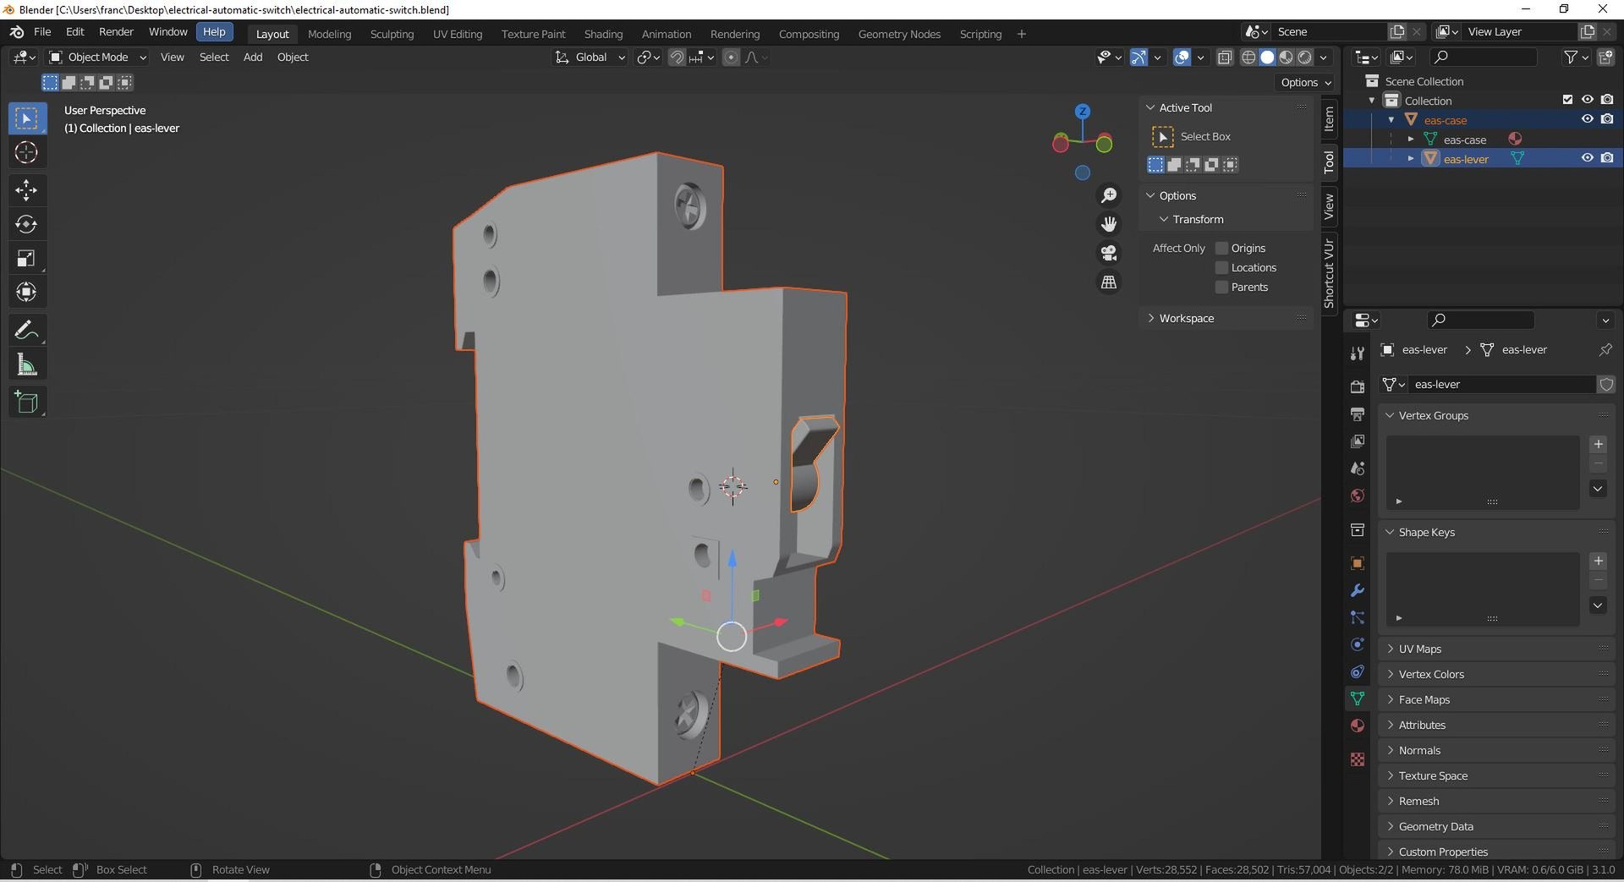Select the Measure tool
The width and height of the screenshot is (1624, 882).
pos(26,364)
